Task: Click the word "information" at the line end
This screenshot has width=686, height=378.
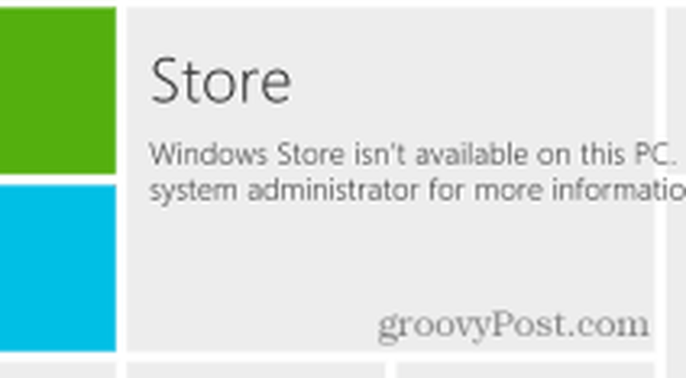Action: [x=618, y=190]
